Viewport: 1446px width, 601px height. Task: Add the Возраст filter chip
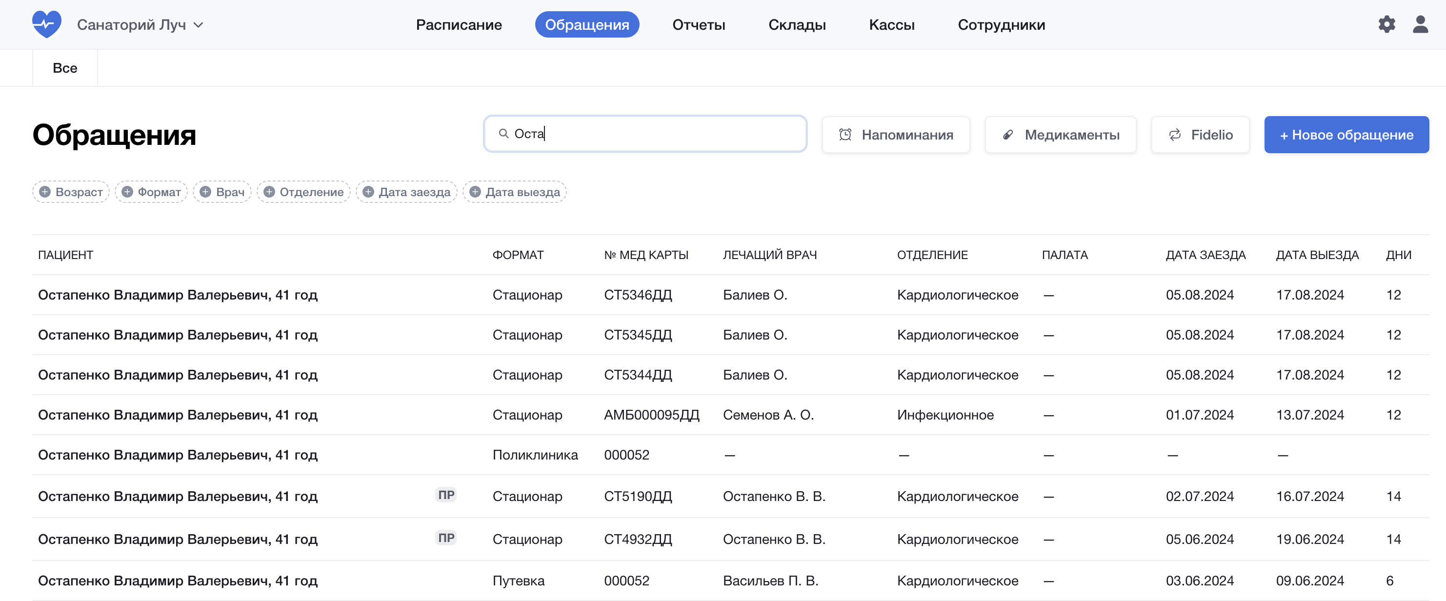71,192
